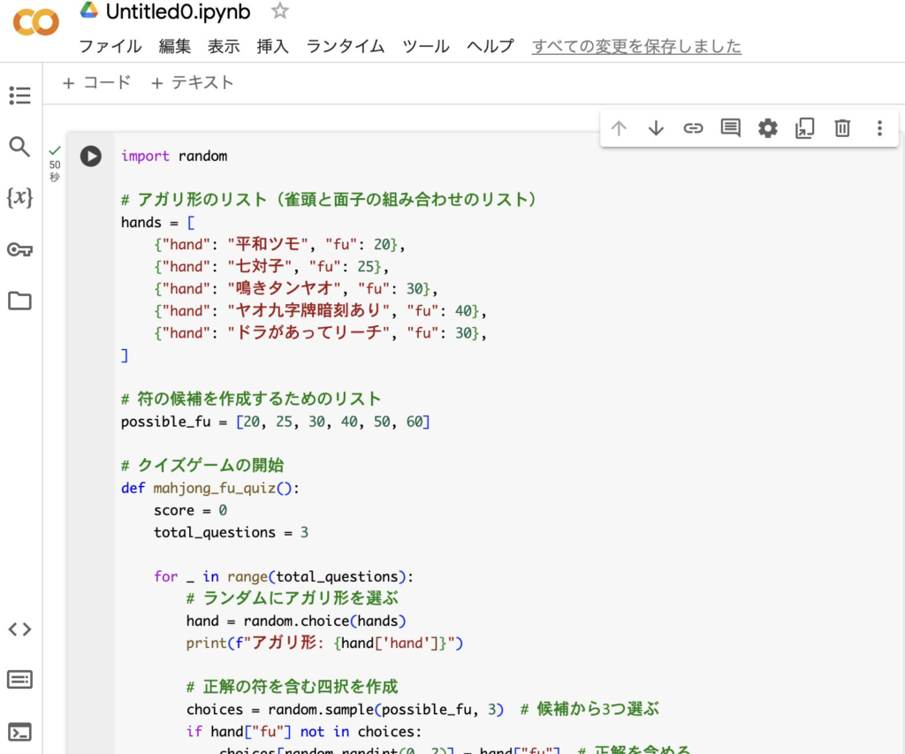Expand the cell's more options menu
The image size is (905, 754).
879,128
